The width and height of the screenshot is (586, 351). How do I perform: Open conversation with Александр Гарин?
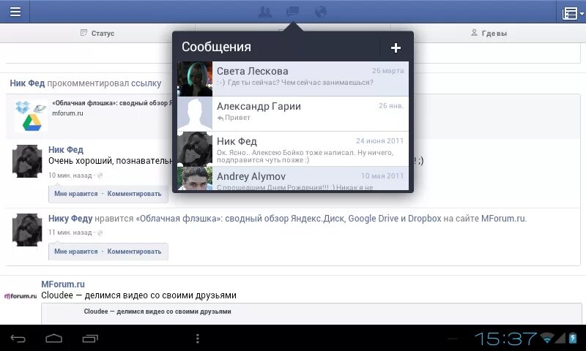tap(293, 114)
